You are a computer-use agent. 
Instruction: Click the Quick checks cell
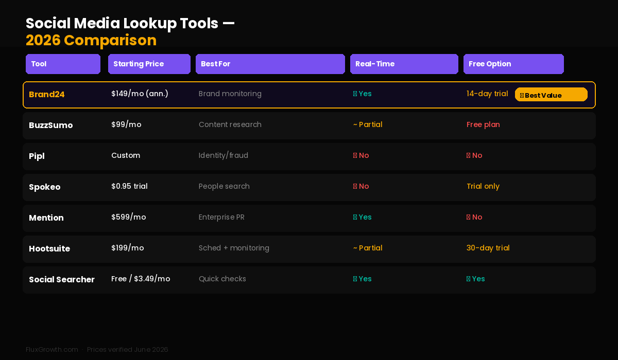pyautogui.click(x=222, y=279)
